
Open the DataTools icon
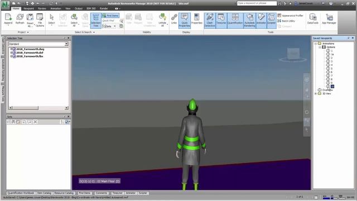pyautogui.click(x=312, y=19)
